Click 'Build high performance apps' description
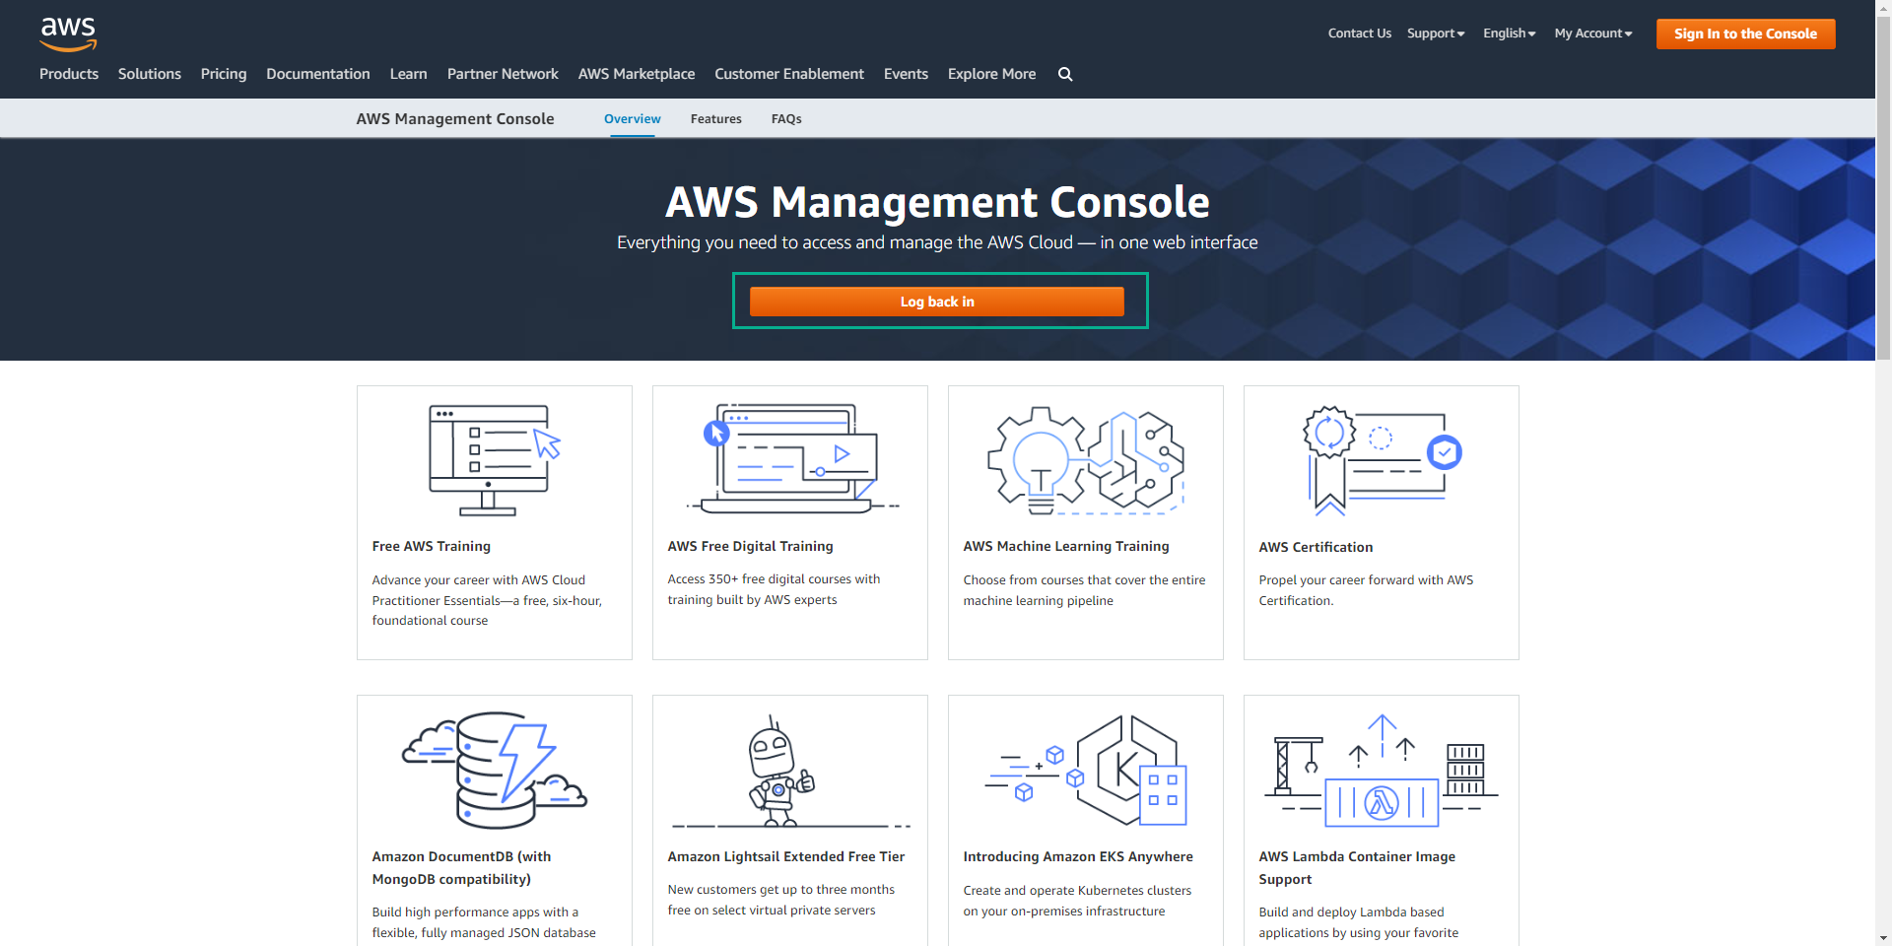The width and height of the screenshot is (1892, 946). [484, 922]
